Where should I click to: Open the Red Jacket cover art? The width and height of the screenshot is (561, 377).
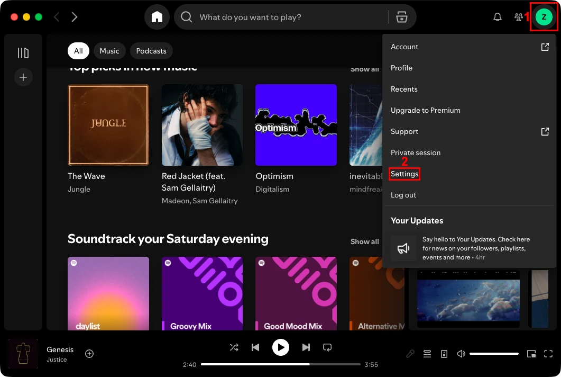[202, 125]
